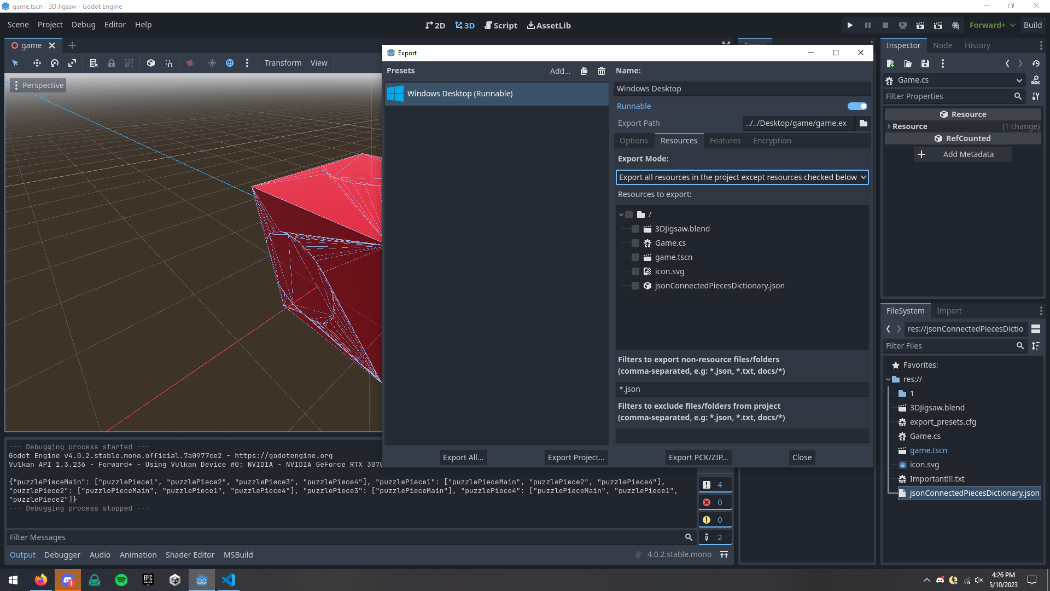Open the Project menu

(50, 25)
